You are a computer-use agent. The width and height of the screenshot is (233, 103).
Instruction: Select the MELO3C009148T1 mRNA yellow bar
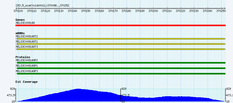[x=120, y=44]
